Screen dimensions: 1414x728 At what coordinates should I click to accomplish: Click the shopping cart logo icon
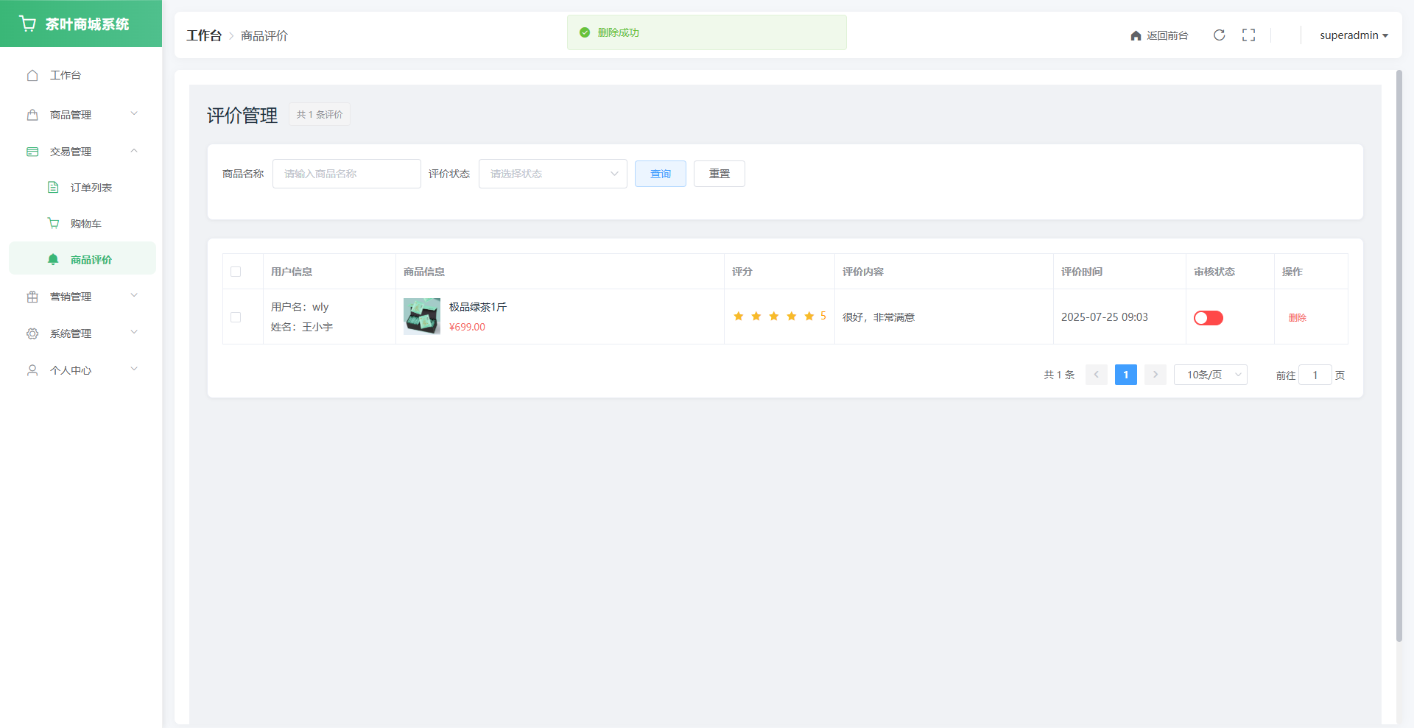(x=28, y=24)
